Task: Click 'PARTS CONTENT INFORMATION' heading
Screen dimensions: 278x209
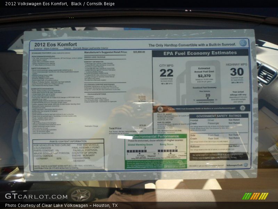Action: (68, 141)
